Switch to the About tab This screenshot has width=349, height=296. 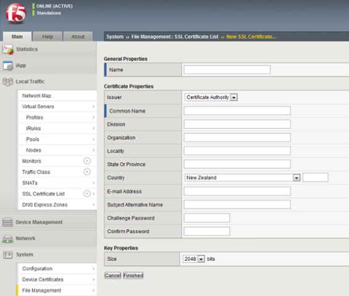coord(78,36)
